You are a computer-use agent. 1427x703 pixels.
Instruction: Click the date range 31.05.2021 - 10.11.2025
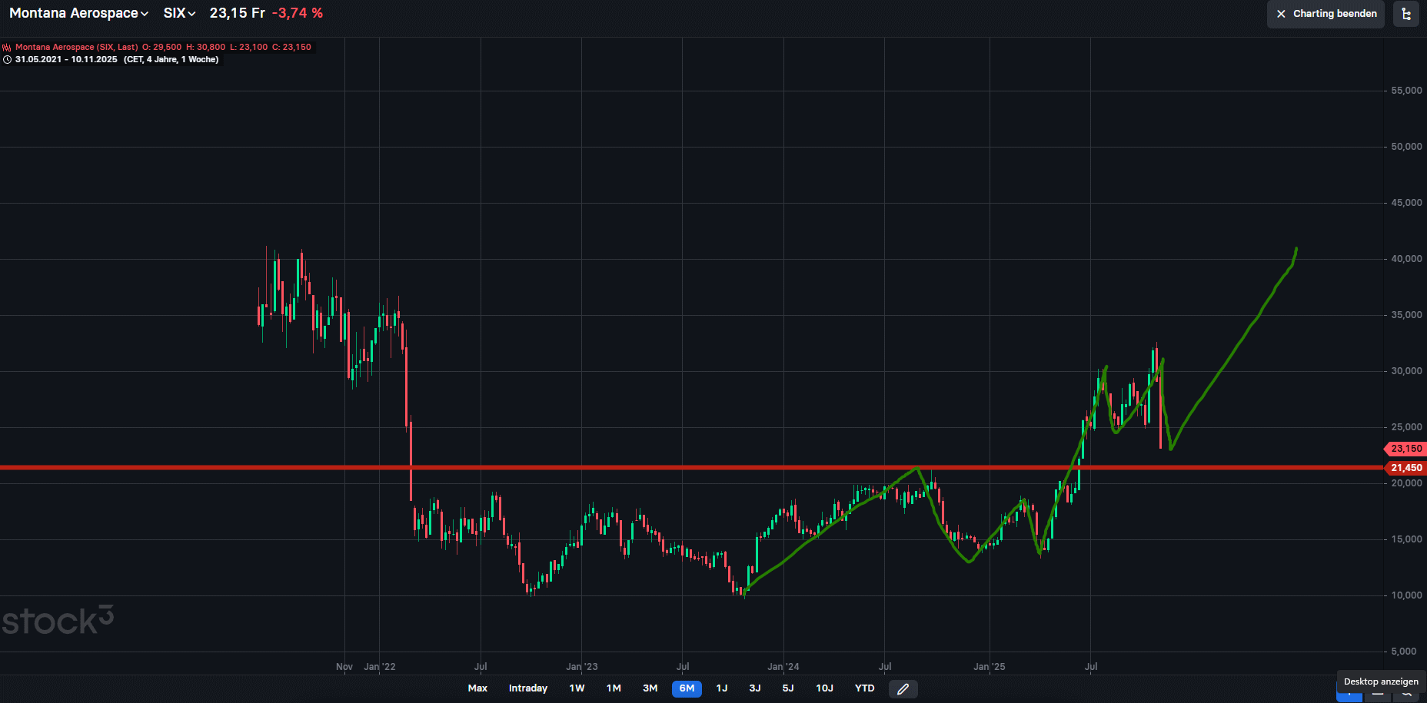point(66,60)
